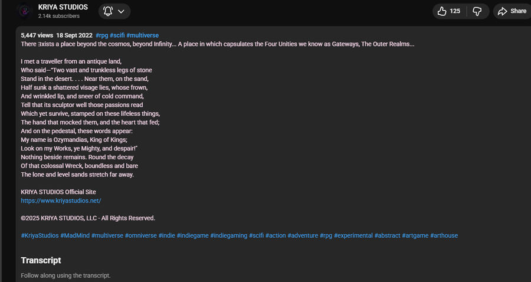Open the #omniverse hashtag
Viewport: 531px width, 282px height.
(x=141, y=235)
